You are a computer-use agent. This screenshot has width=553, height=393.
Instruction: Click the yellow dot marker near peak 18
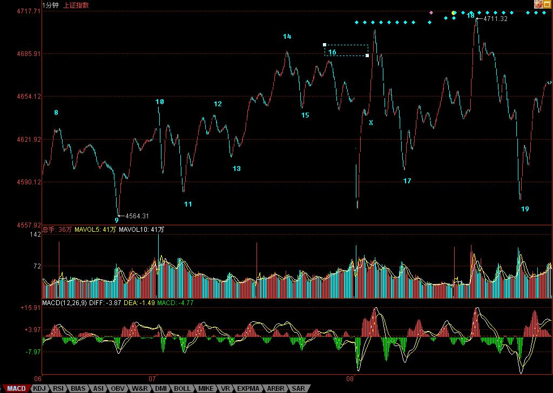coord(454,12)
